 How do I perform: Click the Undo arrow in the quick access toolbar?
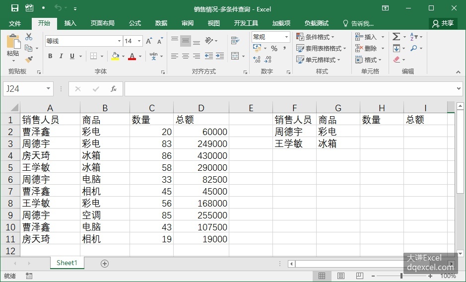tap(58, 8)
